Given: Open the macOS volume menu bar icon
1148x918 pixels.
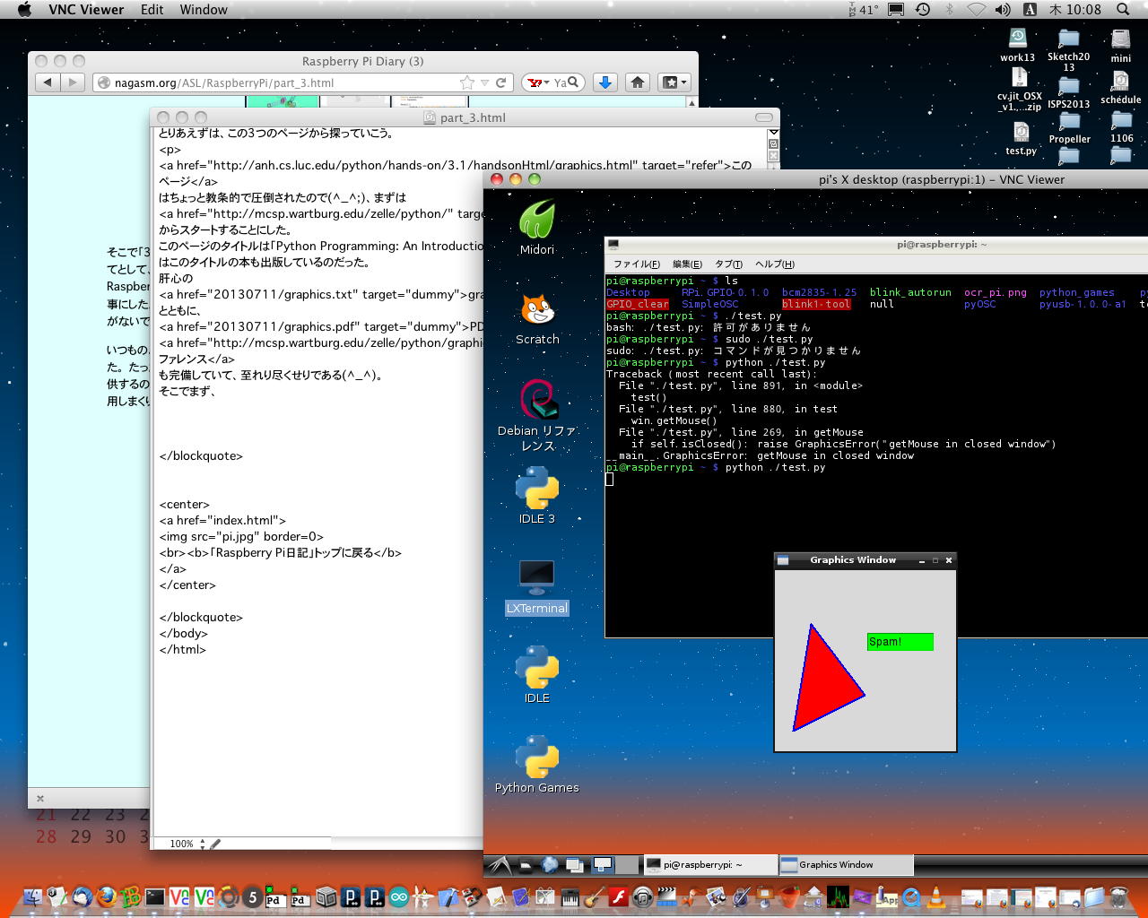Looking at the screenshot, I should tap(1003, 10).
